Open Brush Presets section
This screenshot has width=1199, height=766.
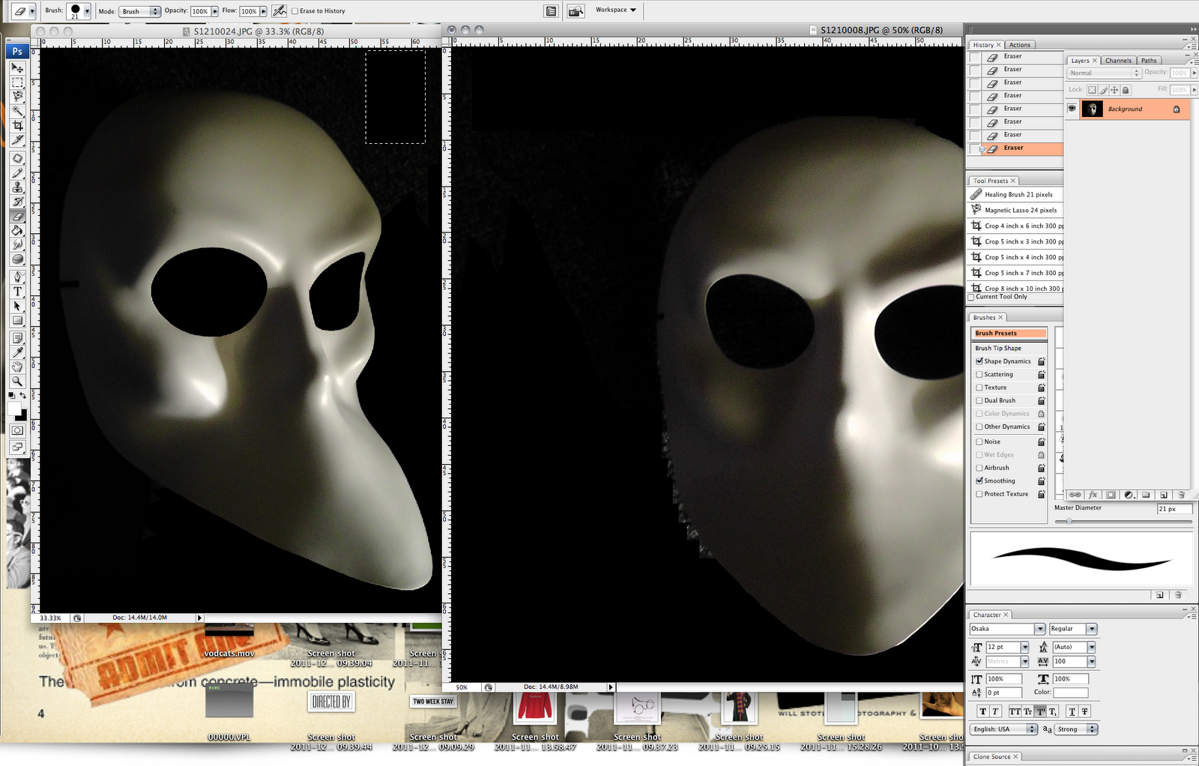click(x=1009, y=334)
